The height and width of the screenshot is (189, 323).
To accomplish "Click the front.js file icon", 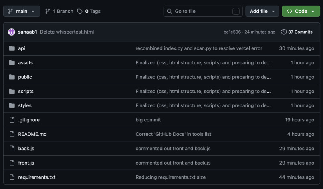I will (x=12, y=163).
